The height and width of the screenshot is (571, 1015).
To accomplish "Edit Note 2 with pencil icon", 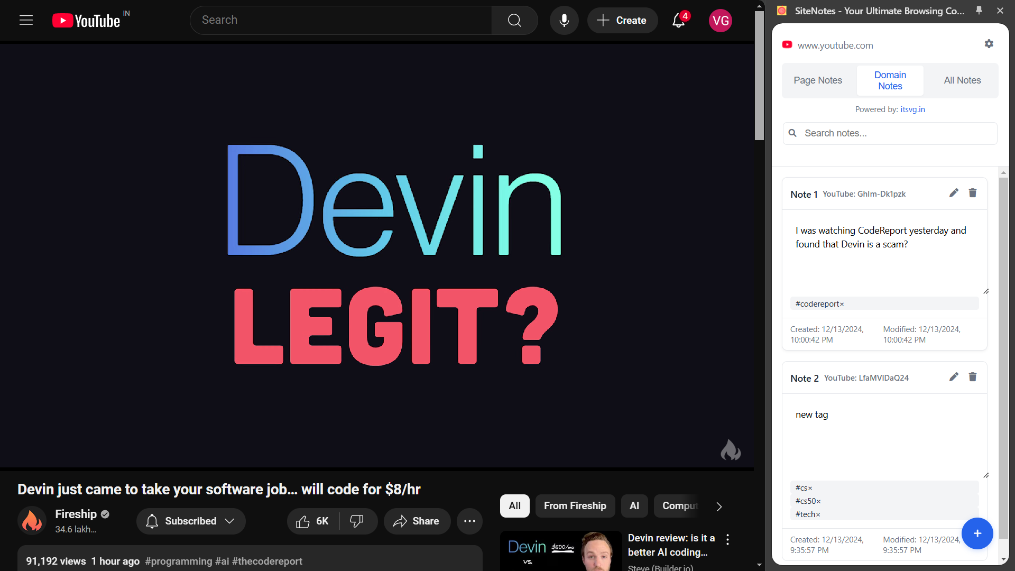I will [x=954, y=377].
